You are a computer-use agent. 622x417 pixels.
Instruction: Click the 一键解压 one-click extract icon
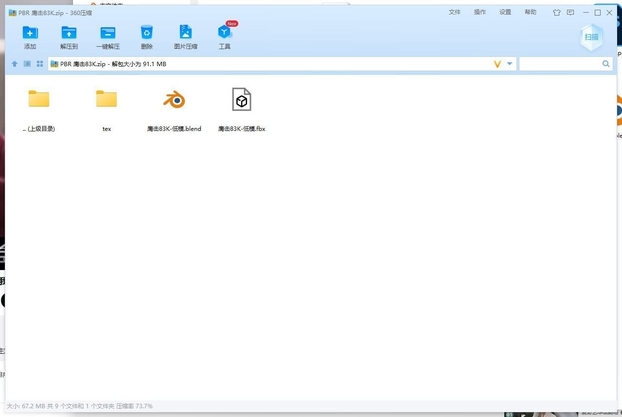[107, 33]
